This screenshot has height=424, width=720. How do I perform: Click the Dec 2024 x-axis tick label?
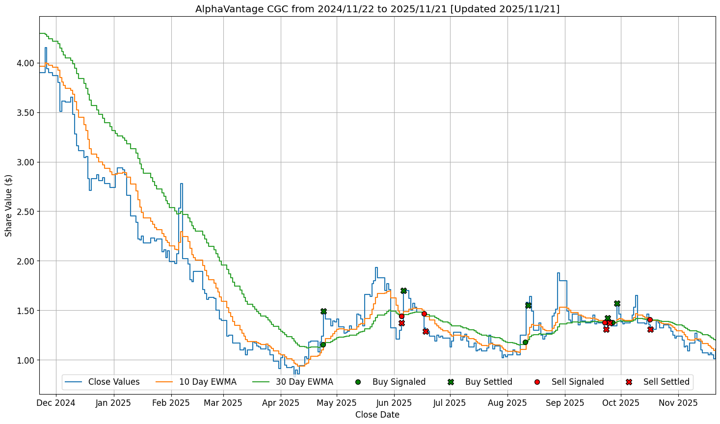click(x=56, y=403)
